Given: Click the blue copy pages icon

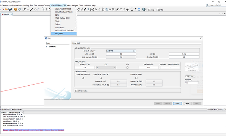Looking at the screenshot, I should click(107, 9).
